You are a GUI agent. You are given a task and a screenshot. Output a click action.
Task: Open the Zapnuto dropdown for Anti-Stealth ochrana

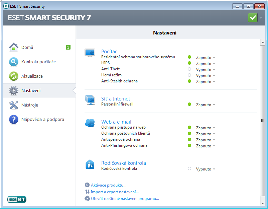click(x=206, y=81)
